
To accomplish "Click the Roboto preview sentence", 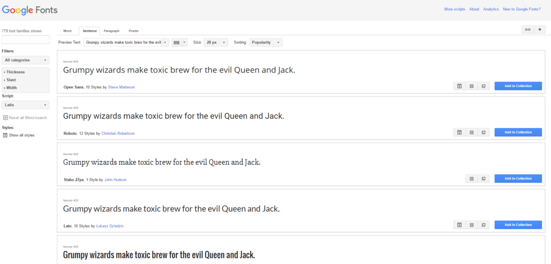I will (174, 116).
